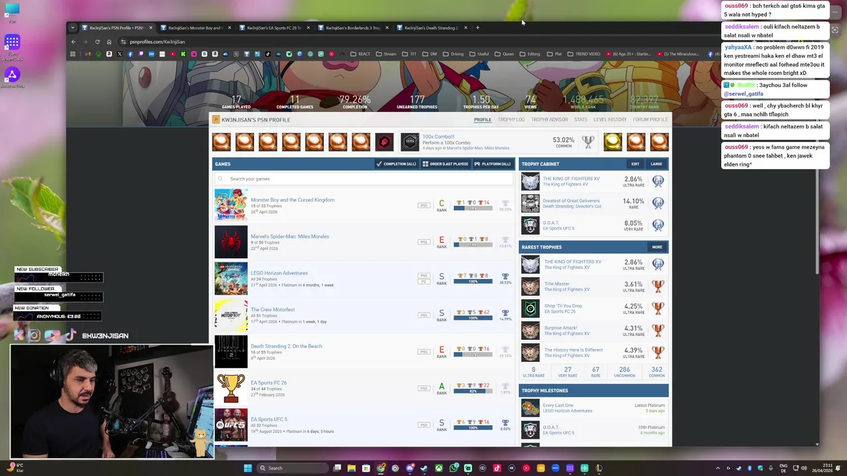
Task: Click the gold trophy icon in recent trophies row
Action: pos(613,141)
